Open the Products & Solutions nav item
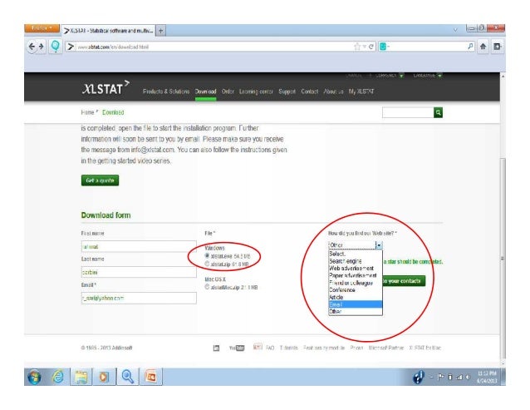Screen dimensions: 530x410 pyautogui.click(x=166, y=91)
